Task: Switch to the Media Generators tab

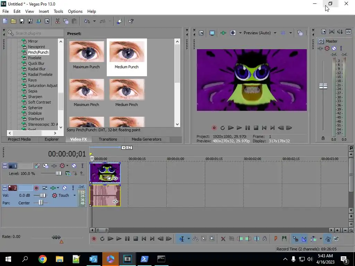Action: (147, 139)
